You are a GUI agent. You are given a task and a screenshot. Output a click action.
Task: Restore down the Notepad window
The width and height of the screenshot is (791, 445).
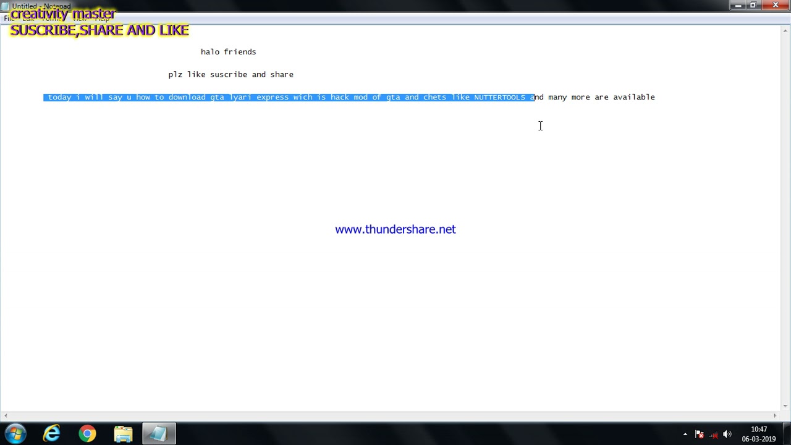coord(753,6)
